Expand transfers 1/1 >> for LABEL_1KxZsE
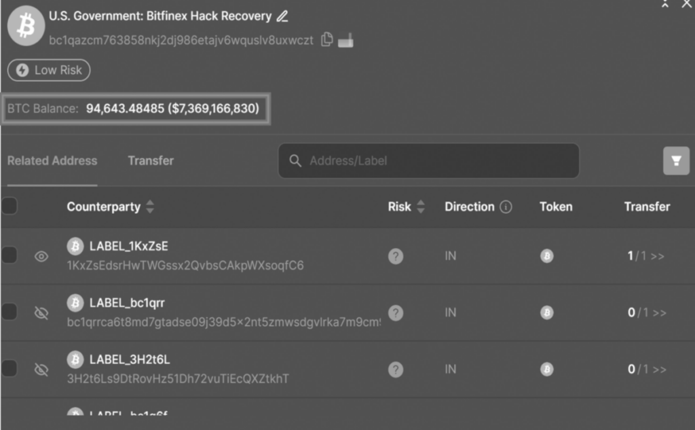This screenshot has width=695, height=430. [x=646, y=256]
